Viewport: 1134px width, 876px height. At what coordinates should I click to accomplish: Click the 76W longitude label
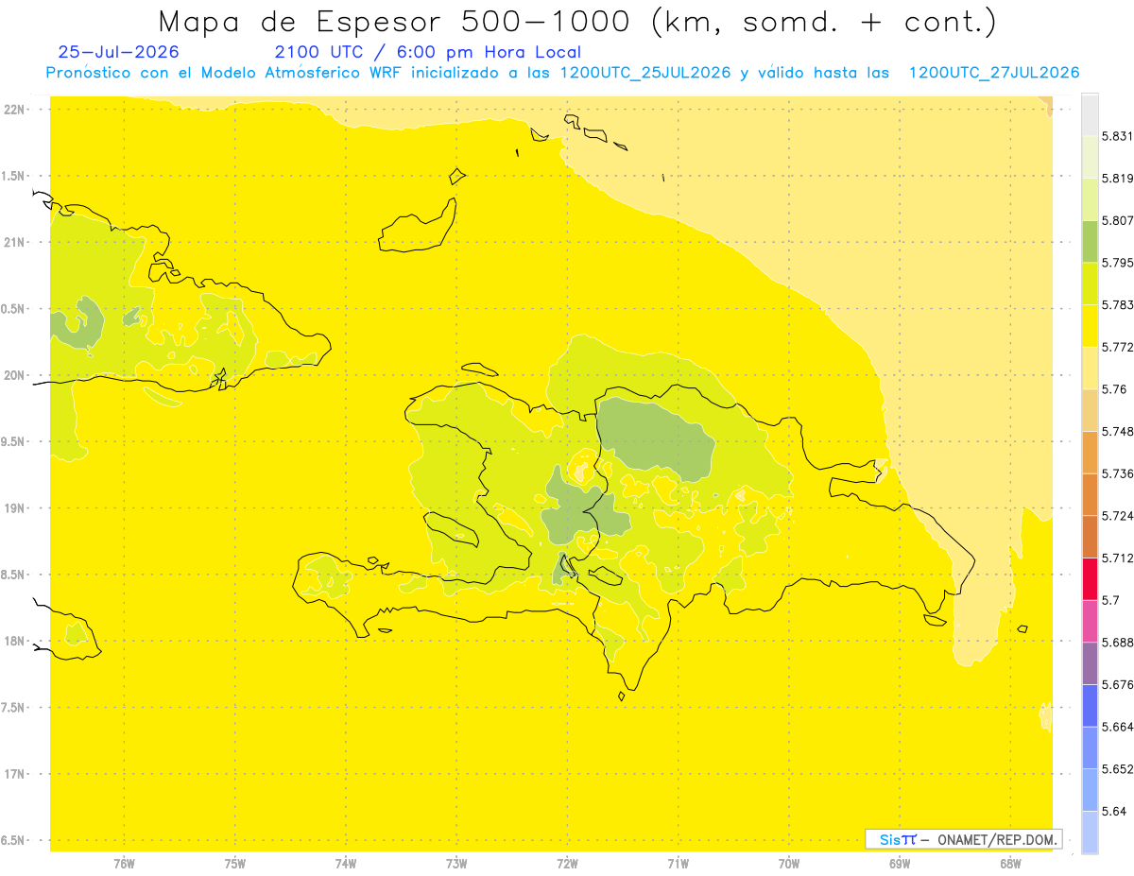click(124, 863)
